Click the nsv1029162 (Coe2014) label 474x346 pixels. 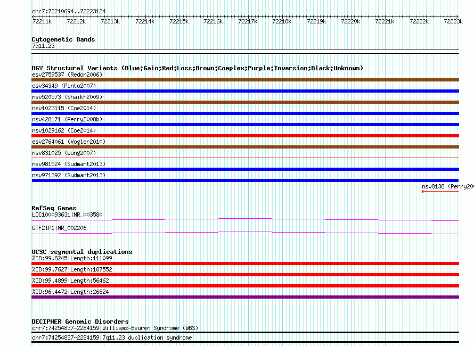(64, 130)
